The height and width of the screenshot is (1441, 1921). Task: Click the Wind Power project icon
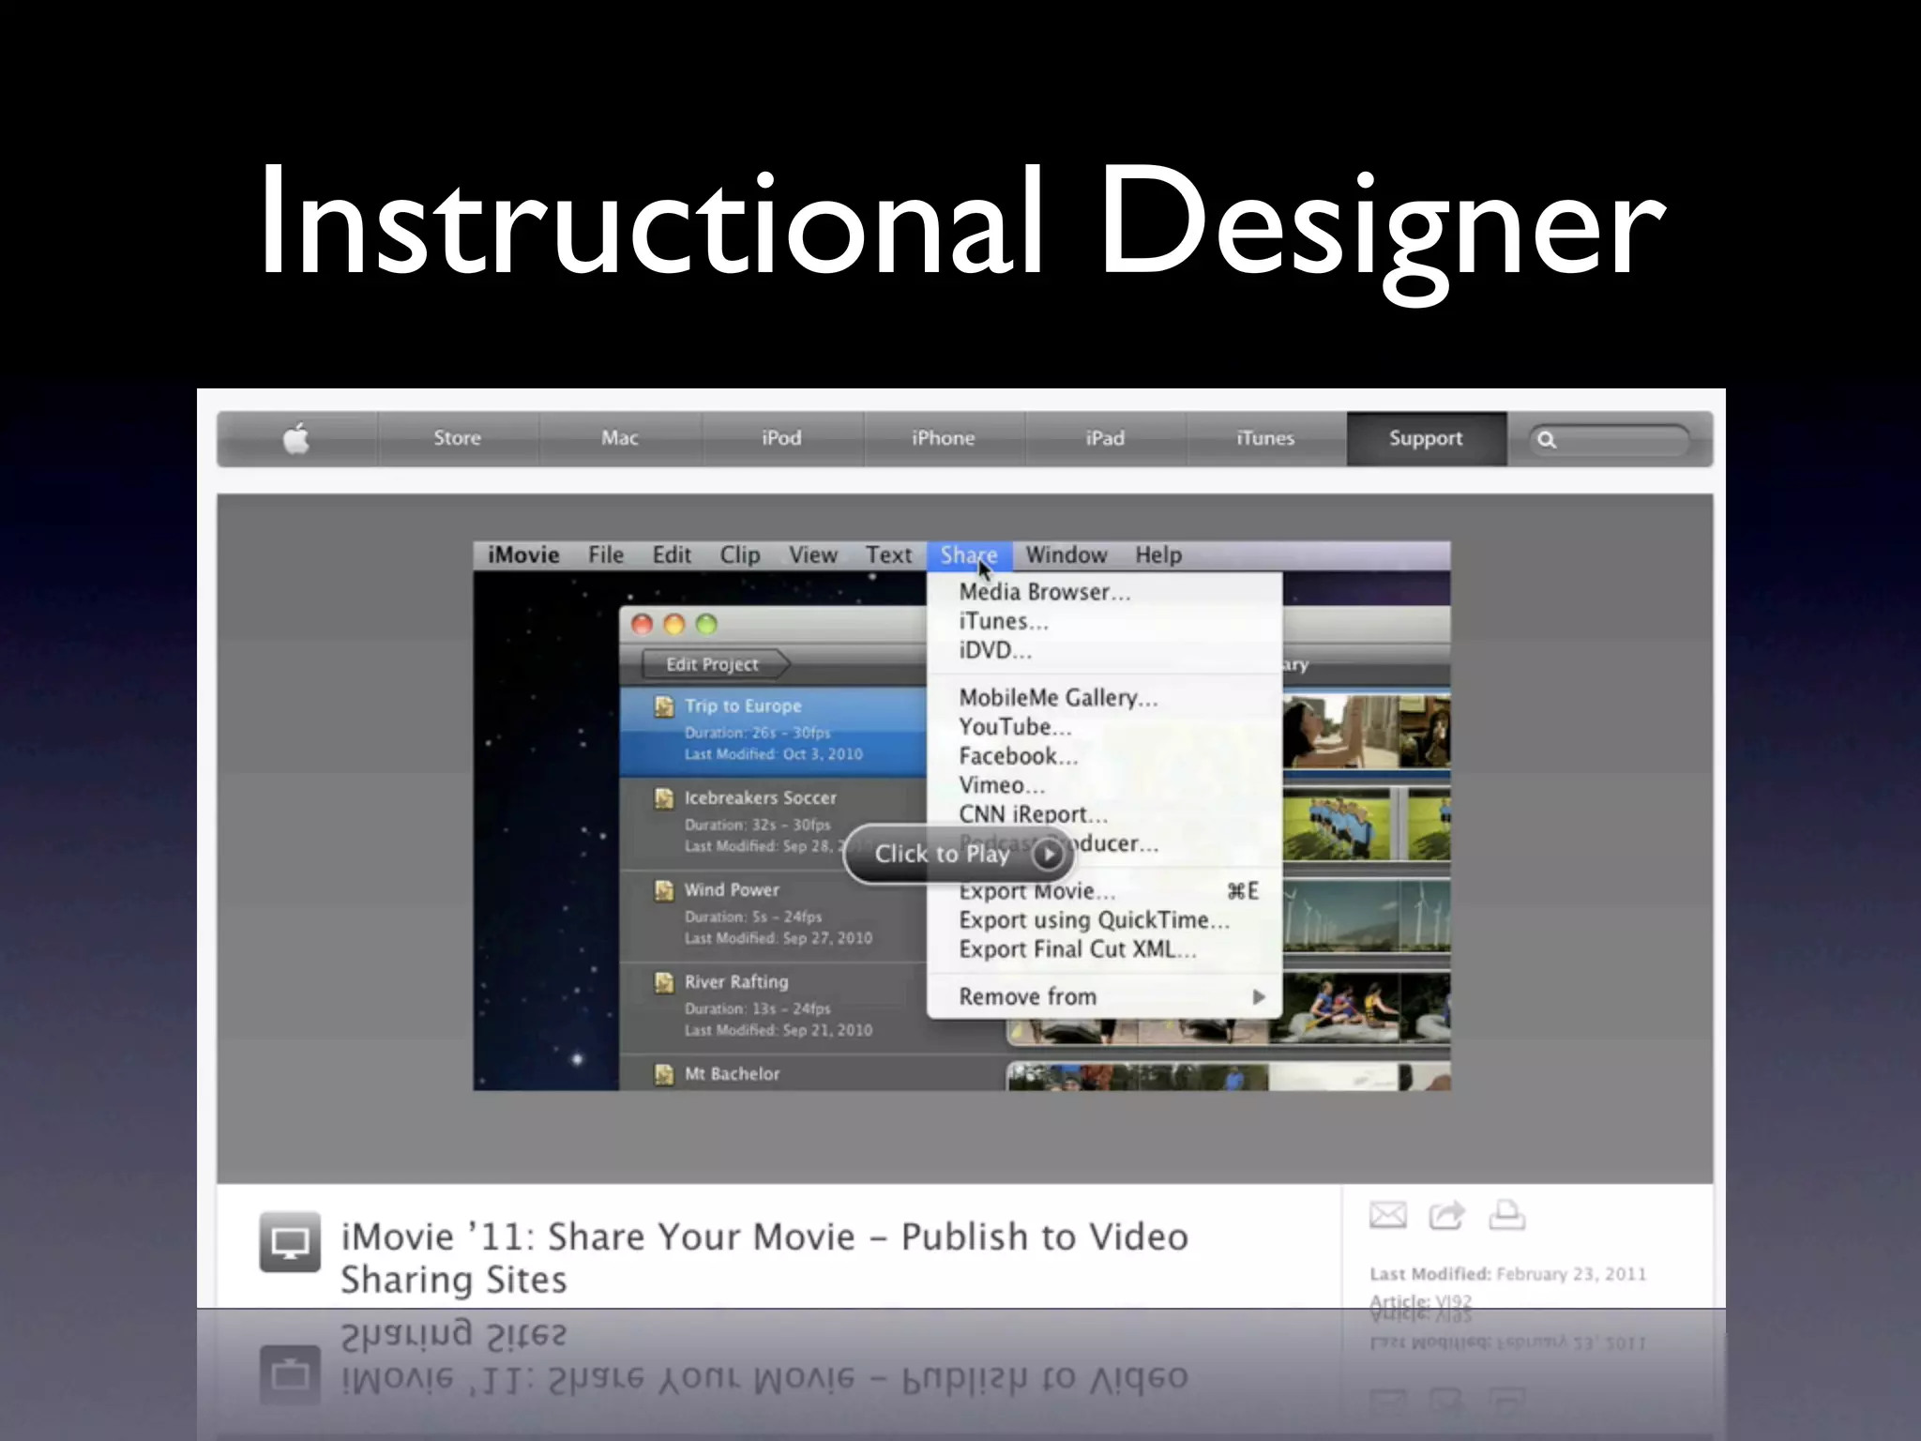(664, 890)
